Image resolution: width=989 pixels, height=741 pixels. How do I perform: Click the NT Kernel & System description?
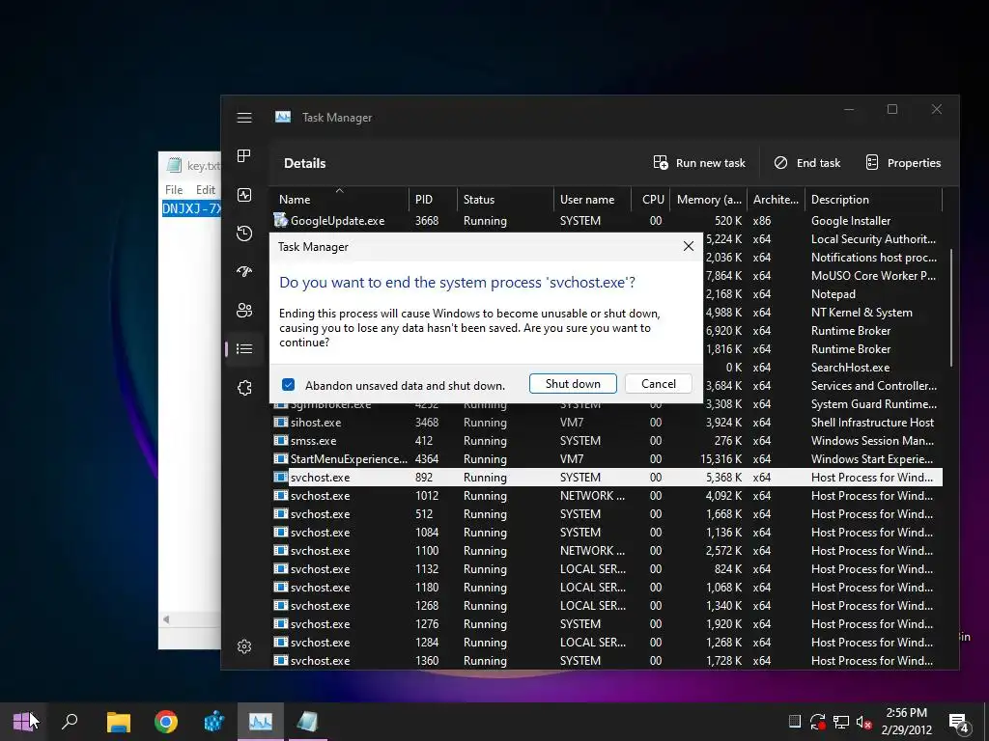(862, 312)
